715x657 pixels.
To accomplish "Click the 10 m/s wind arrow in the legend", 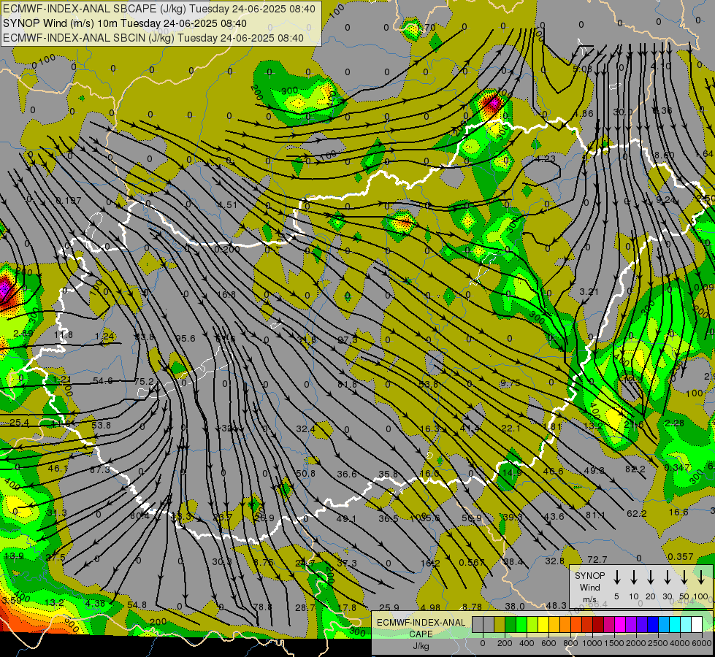I will coord(634,577).
